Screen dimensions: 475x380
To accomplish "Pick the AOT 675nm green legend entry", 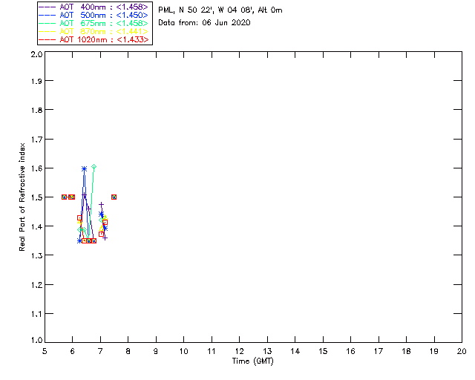I will [x=94, y=23].
